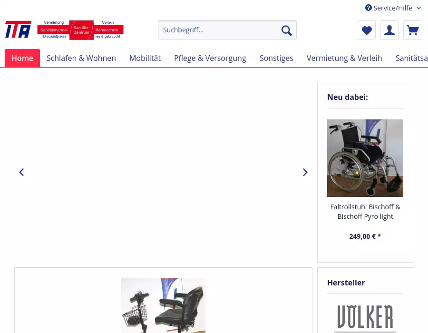428x333 pixels.
Task: Click the Sanitäts-Zentrum red banner logo
Action: tap(80, 29)
